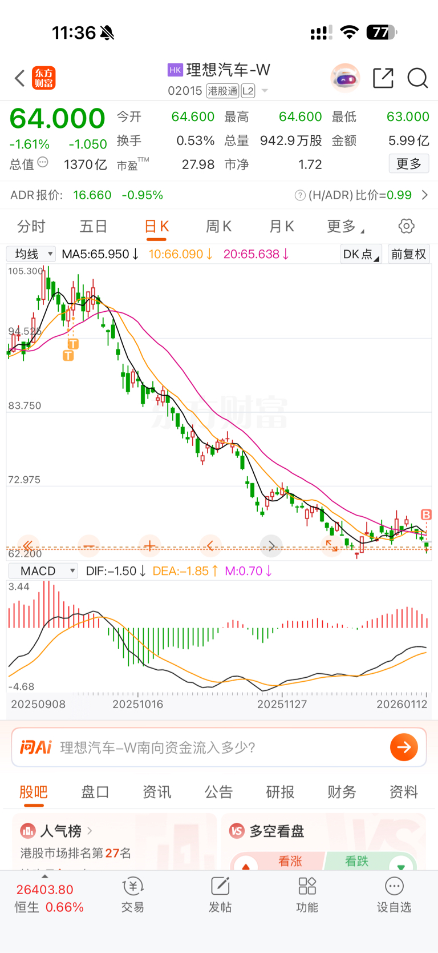438x953 pixels.
Task: Share the stock page via export icon
Action: [383, 78]
